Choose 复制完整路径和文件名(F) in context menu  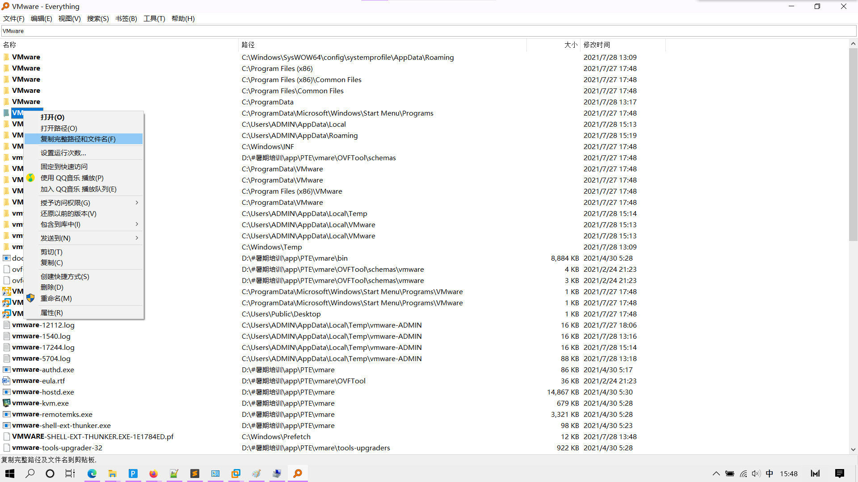click(78, 139)
